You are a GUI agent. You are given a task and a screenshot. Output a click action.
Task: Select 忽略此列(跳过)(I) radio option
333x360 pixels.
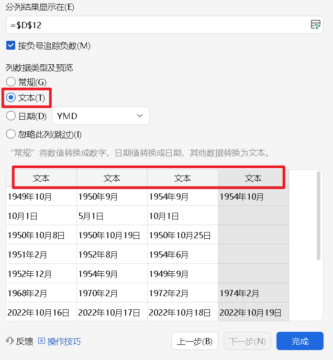coord(11,134)
